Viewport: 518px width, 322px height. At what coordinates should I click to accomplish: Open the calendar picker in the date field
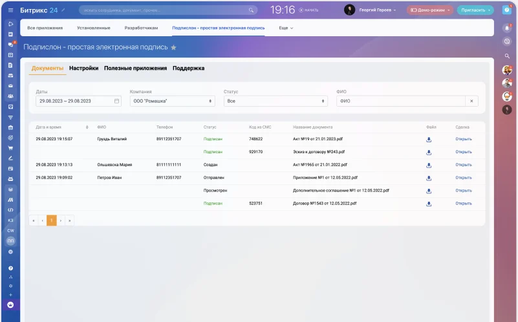(x=116, y=101)
